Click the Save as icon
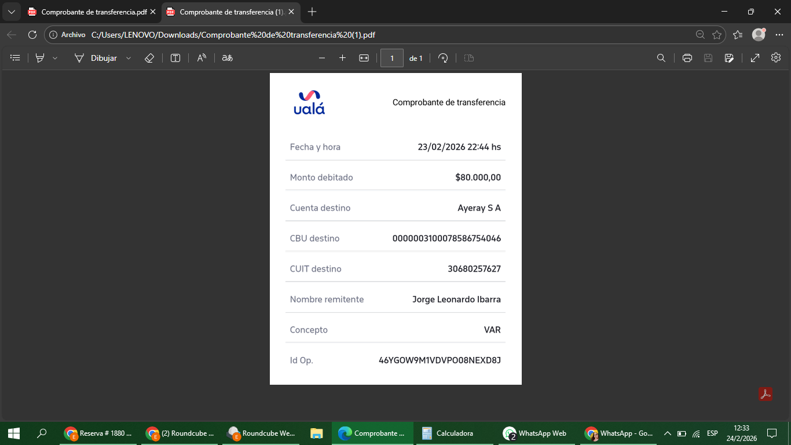Screen dimensions: 791x445 click(x=729, y=58)
